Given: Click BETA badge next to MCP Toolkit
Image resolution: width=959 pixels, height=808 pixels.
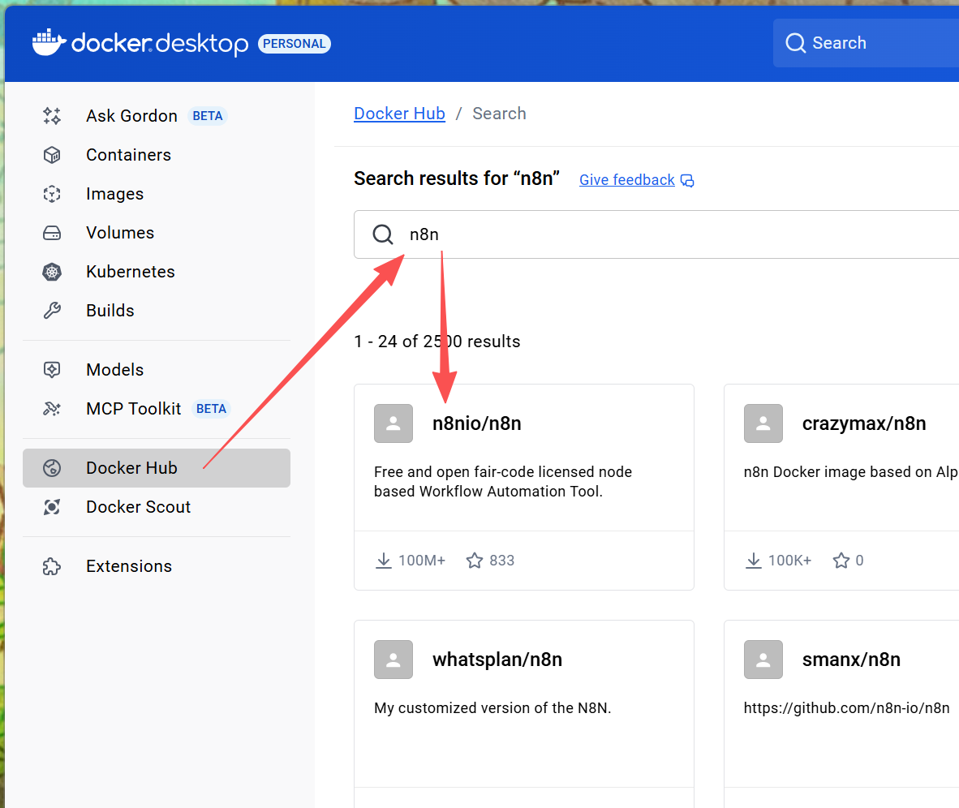Looking at the screenshot, I should tap(211, 409).
